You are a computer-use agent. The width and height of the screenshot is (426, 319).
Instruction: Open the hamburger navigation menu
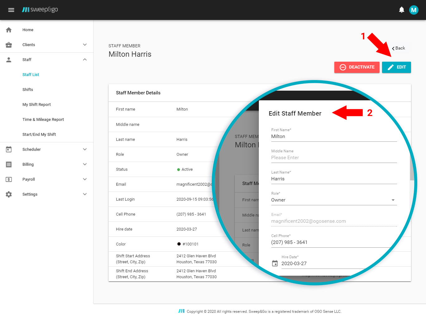pos(11,10)
